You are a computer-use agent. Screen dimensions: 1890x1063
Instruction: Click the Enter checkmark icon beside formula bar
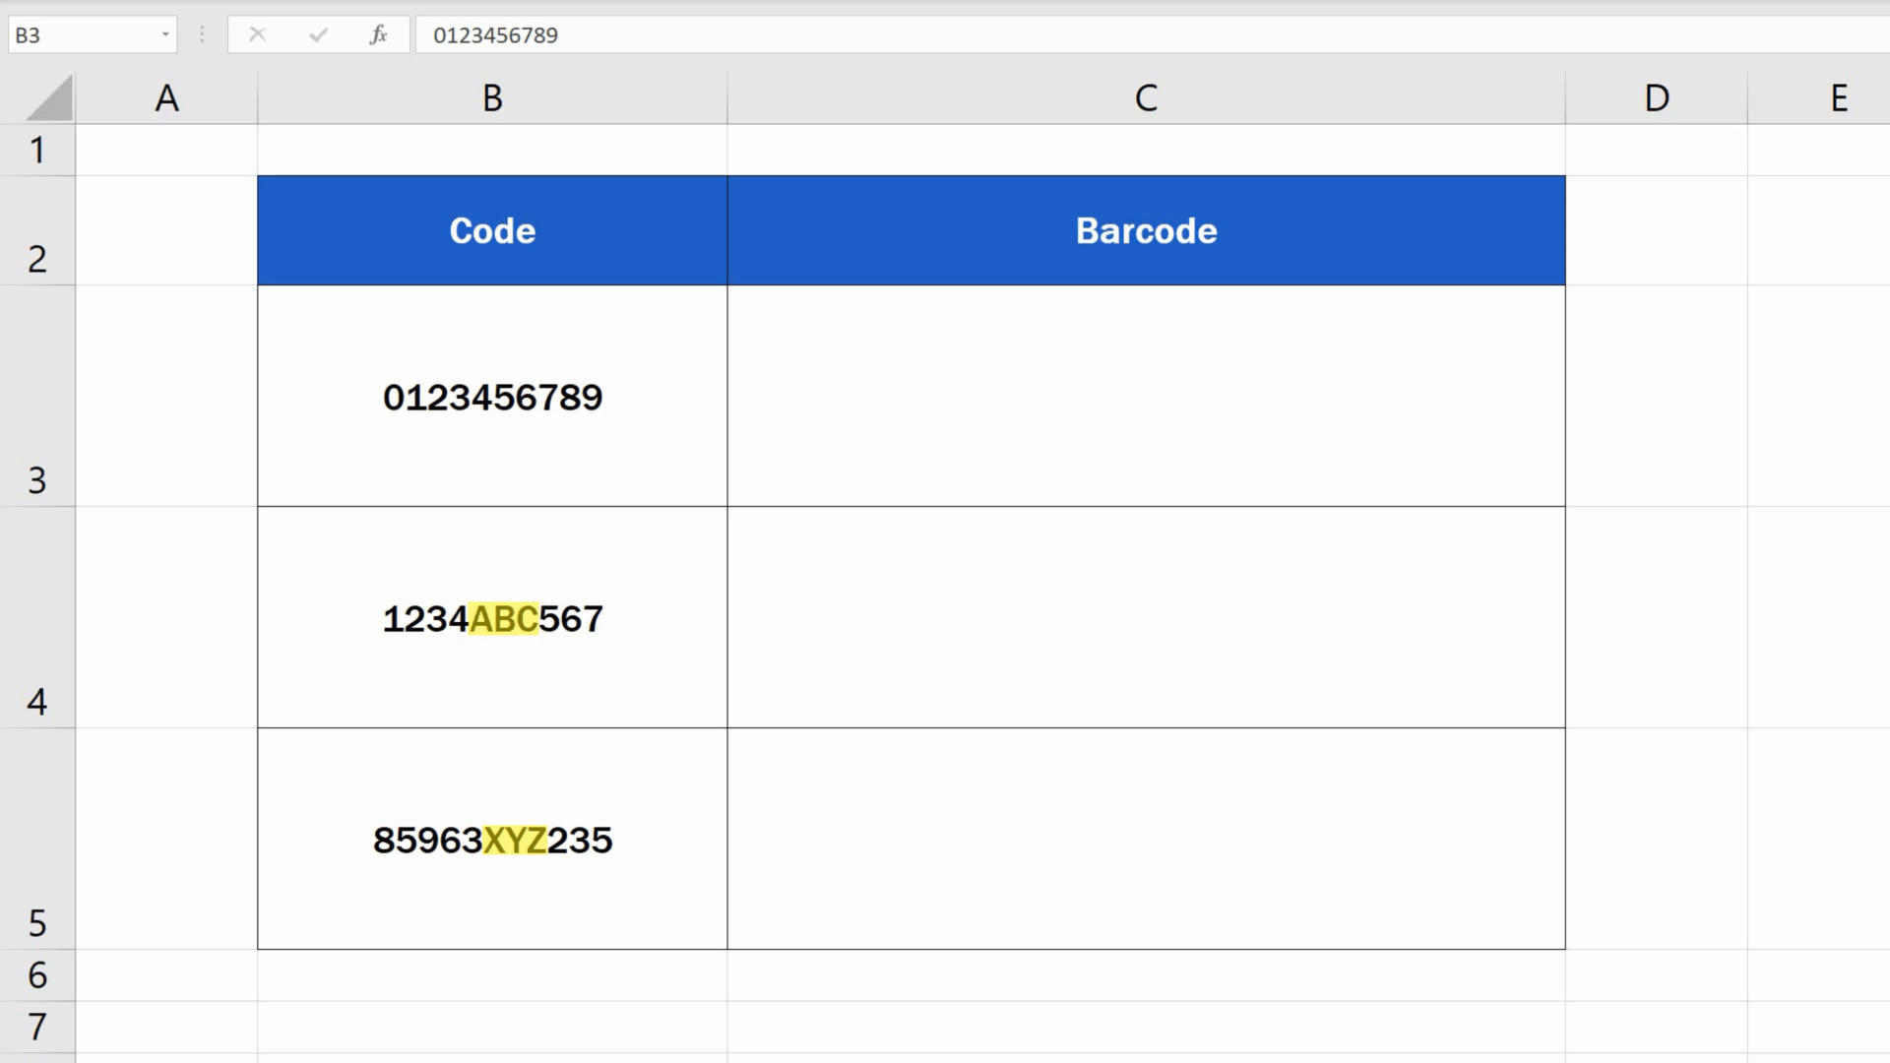(317, 34)
